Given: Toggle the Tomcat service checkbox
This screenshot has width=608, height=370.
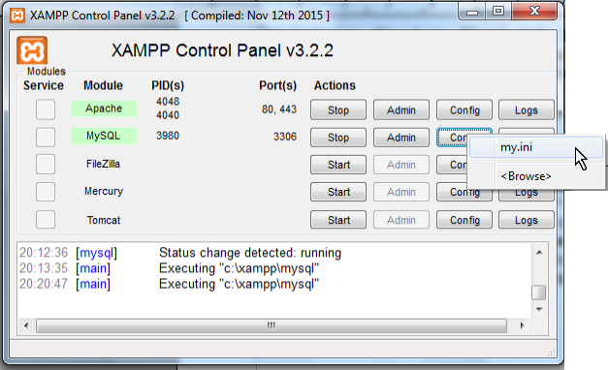Looking at the screenshot, I should (x=46, y=220).
